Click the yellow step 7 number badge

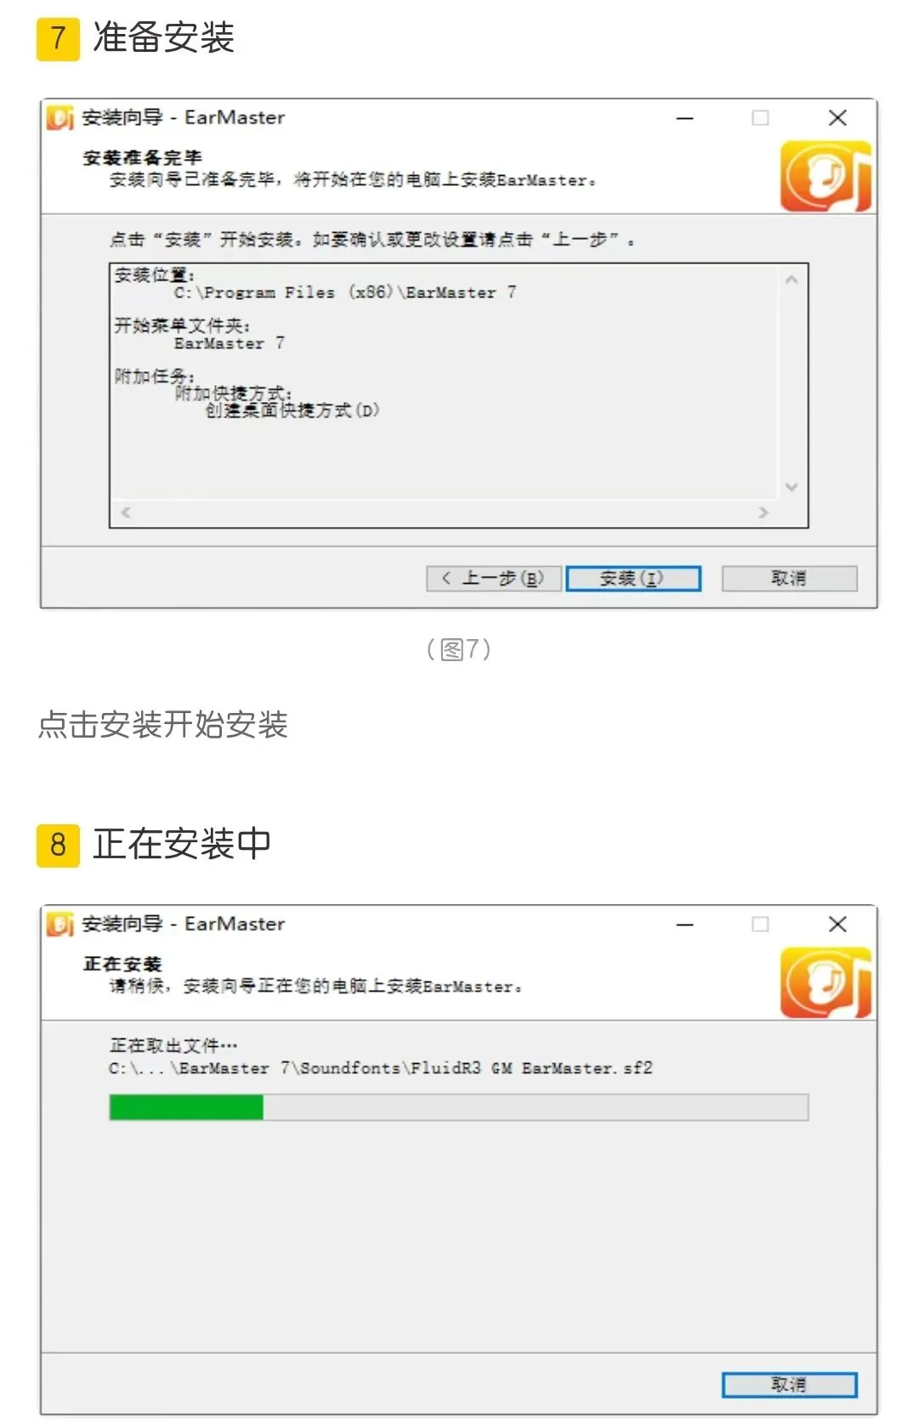[x=58, y=38]
